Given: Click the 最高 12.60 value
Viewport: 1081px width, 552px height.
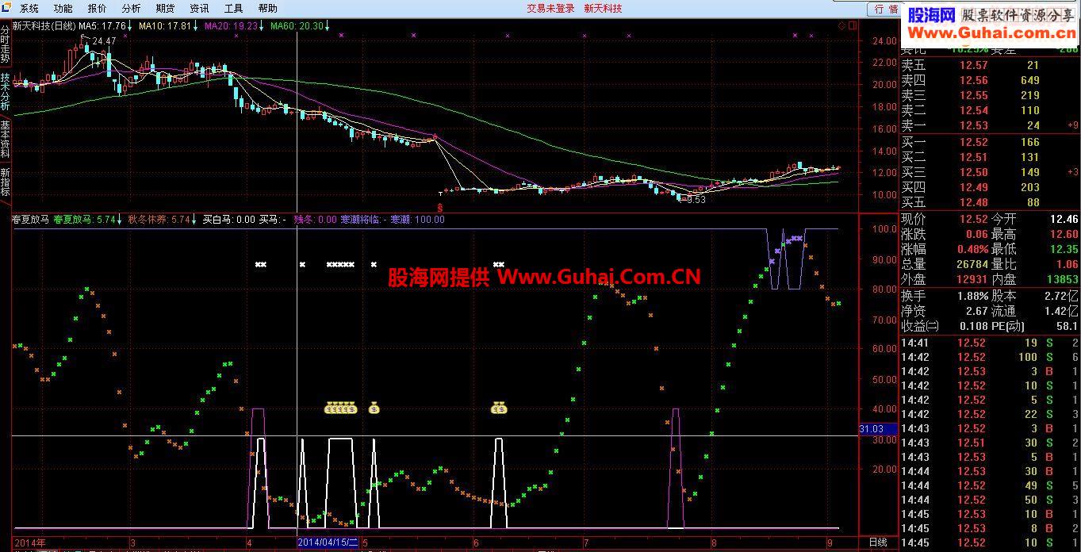Looking at the screenshot, I should pyautogui.click(x=1063, y=234).
